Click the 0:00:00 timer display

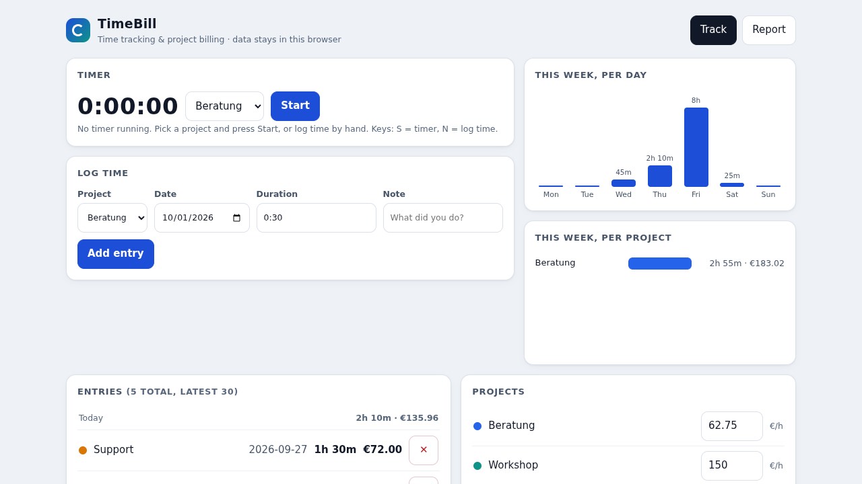(128, 106)
